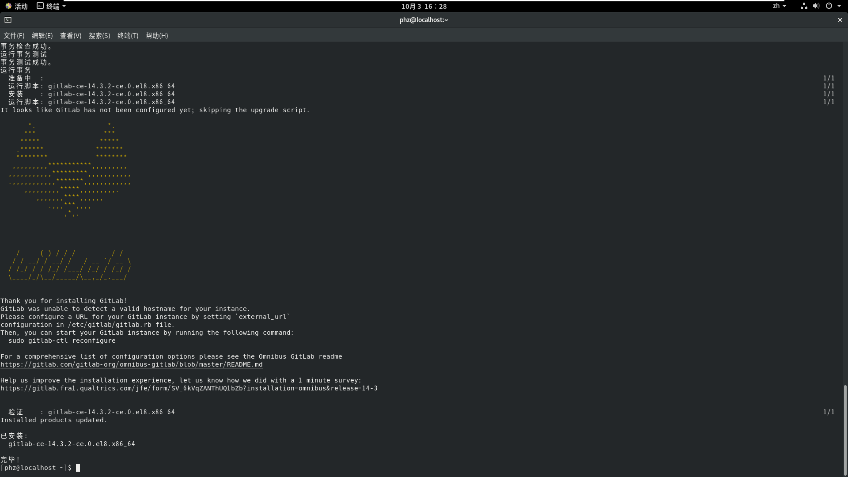This screenshot has height=477, width=848.
Task: Click the power icon in the top bar
Action: pos(829,6)
